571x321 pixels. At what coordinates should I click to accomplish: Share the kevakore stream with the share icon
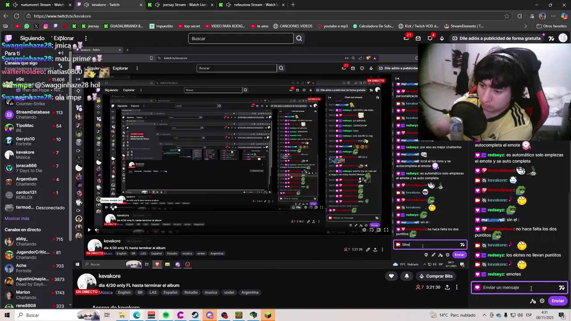(x=447, y=287)
